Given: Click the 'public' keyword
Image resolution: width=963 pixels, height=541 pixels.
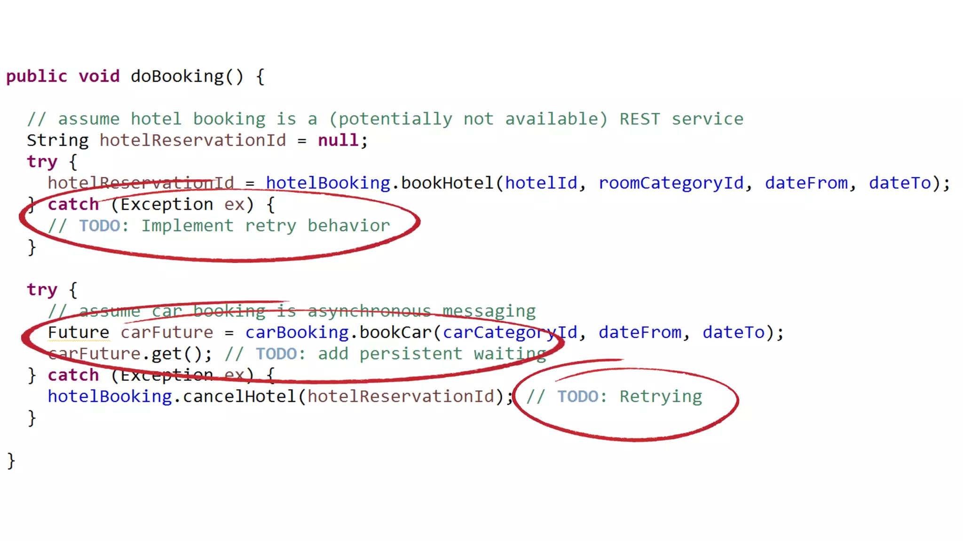Looking at the screenshot, I should pyautogui.click(x=37, y=76).
